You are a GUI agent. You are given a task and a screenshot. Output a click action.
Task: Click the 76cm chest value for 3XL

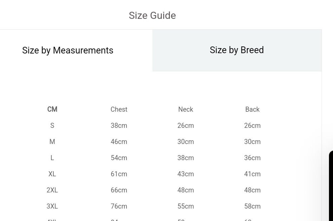tap(119, 206)
